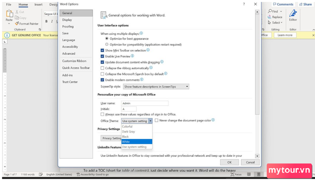This screenshot has width=315, height=182.
Task: Open the Advanced options category
Action: (x=76, y=53)
